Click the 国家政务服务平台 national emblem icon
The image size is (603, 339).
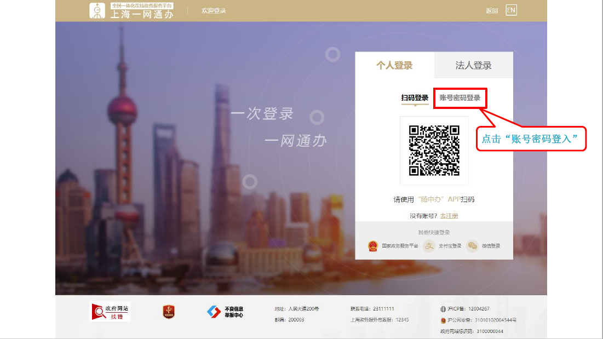click(374, 246)
